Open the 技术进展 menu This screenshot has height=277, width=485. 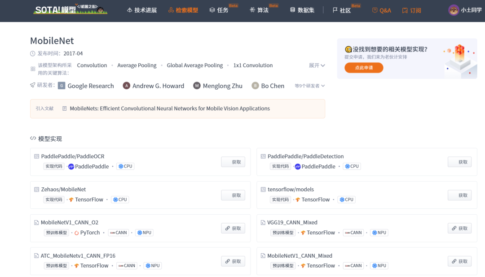click(142, 10)
